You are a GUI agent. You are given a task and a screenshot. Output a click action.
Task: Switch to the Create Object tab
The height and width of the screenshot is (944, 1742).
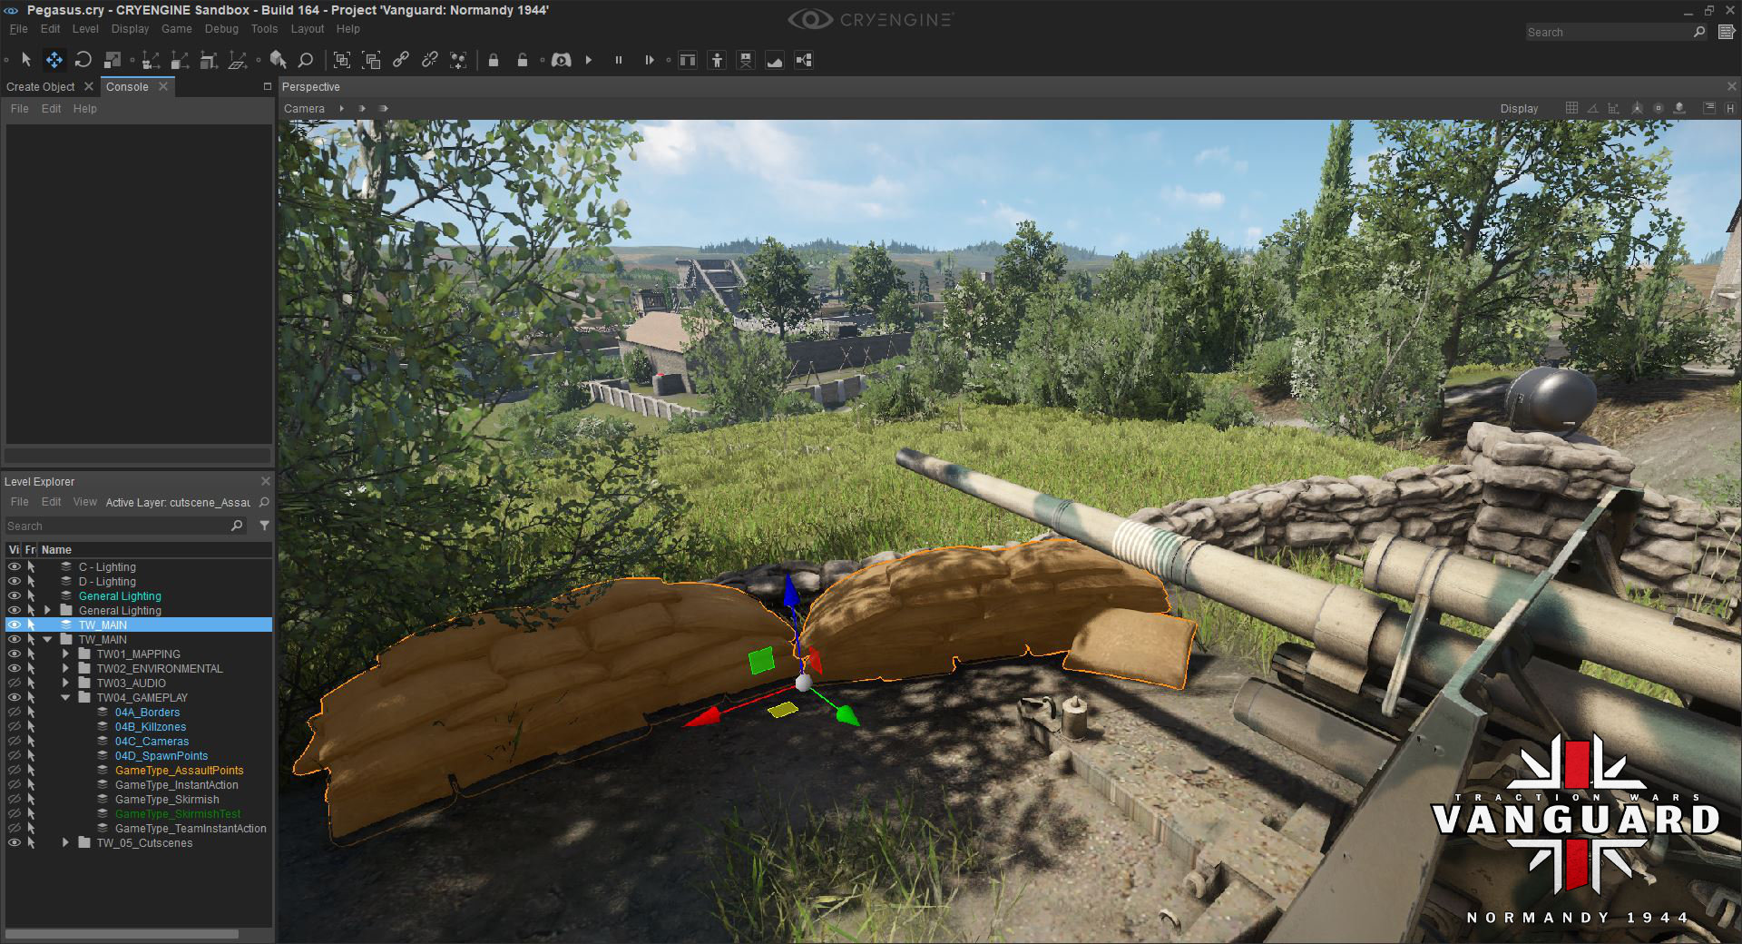click(41, 86)
